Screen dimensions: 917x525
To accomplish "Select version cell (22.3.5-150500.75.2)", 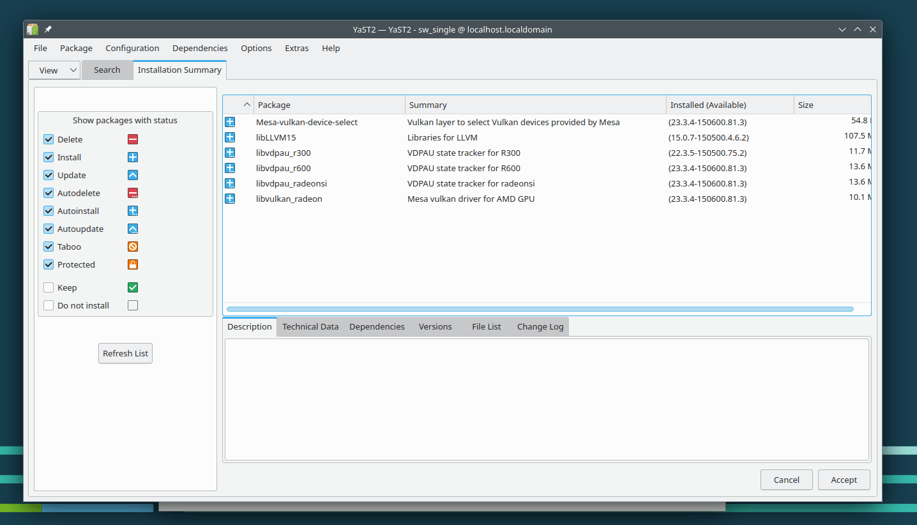I will pyautogui.click(x=707, y=153).
